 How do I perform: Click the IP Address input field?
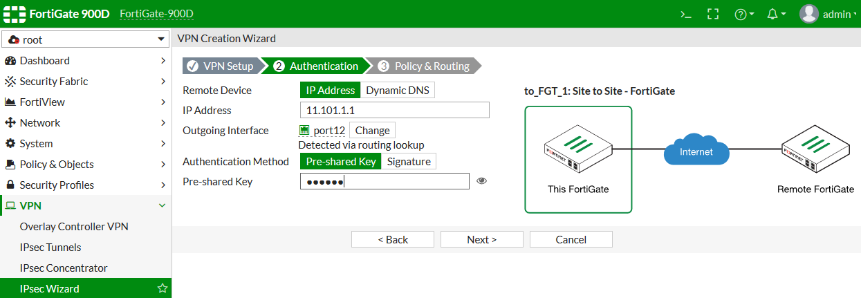tap(394, 110)
